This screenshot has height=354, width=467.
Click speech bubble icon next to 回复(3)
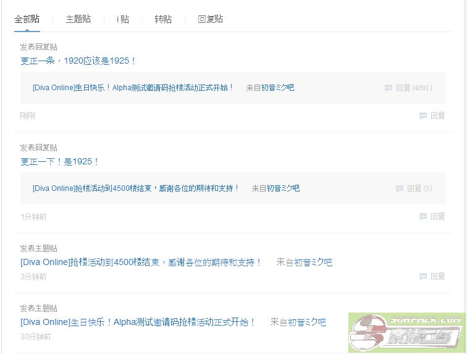tap(400, 188)
